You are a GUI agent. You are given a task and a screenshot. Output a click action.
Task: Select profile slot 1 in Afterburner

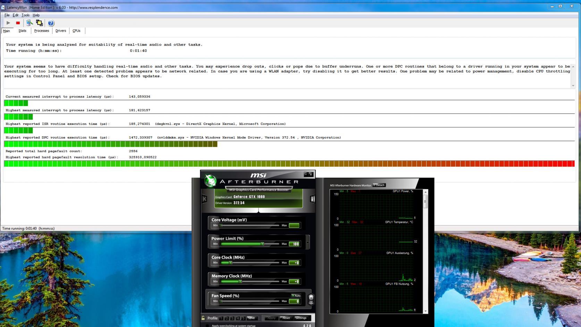pos(221,318)
